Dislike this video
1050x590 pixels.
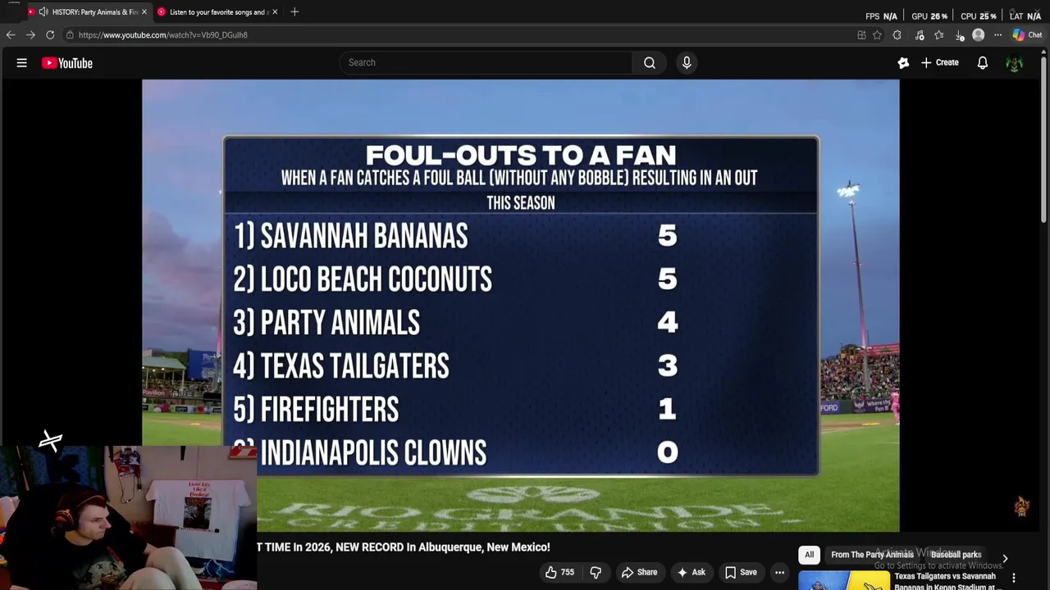click(x=596, y=572)
